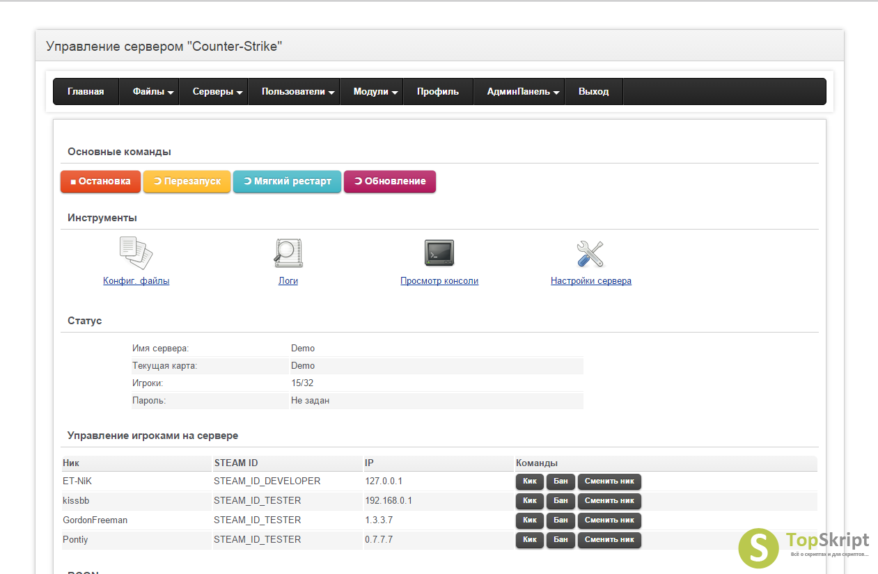The width and height of the screenshot is (878, 574).
Task: Open the Настройки сервера link
Action: point(591,281)
